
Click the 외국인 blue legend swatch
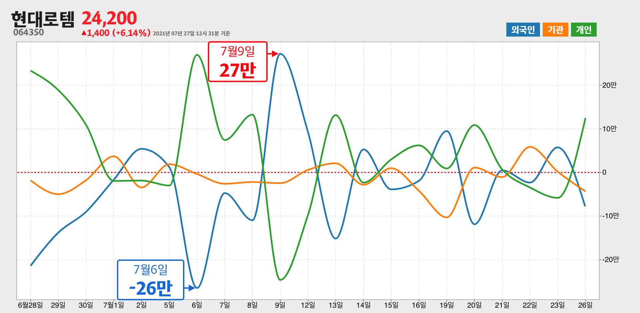coord(523,30)
